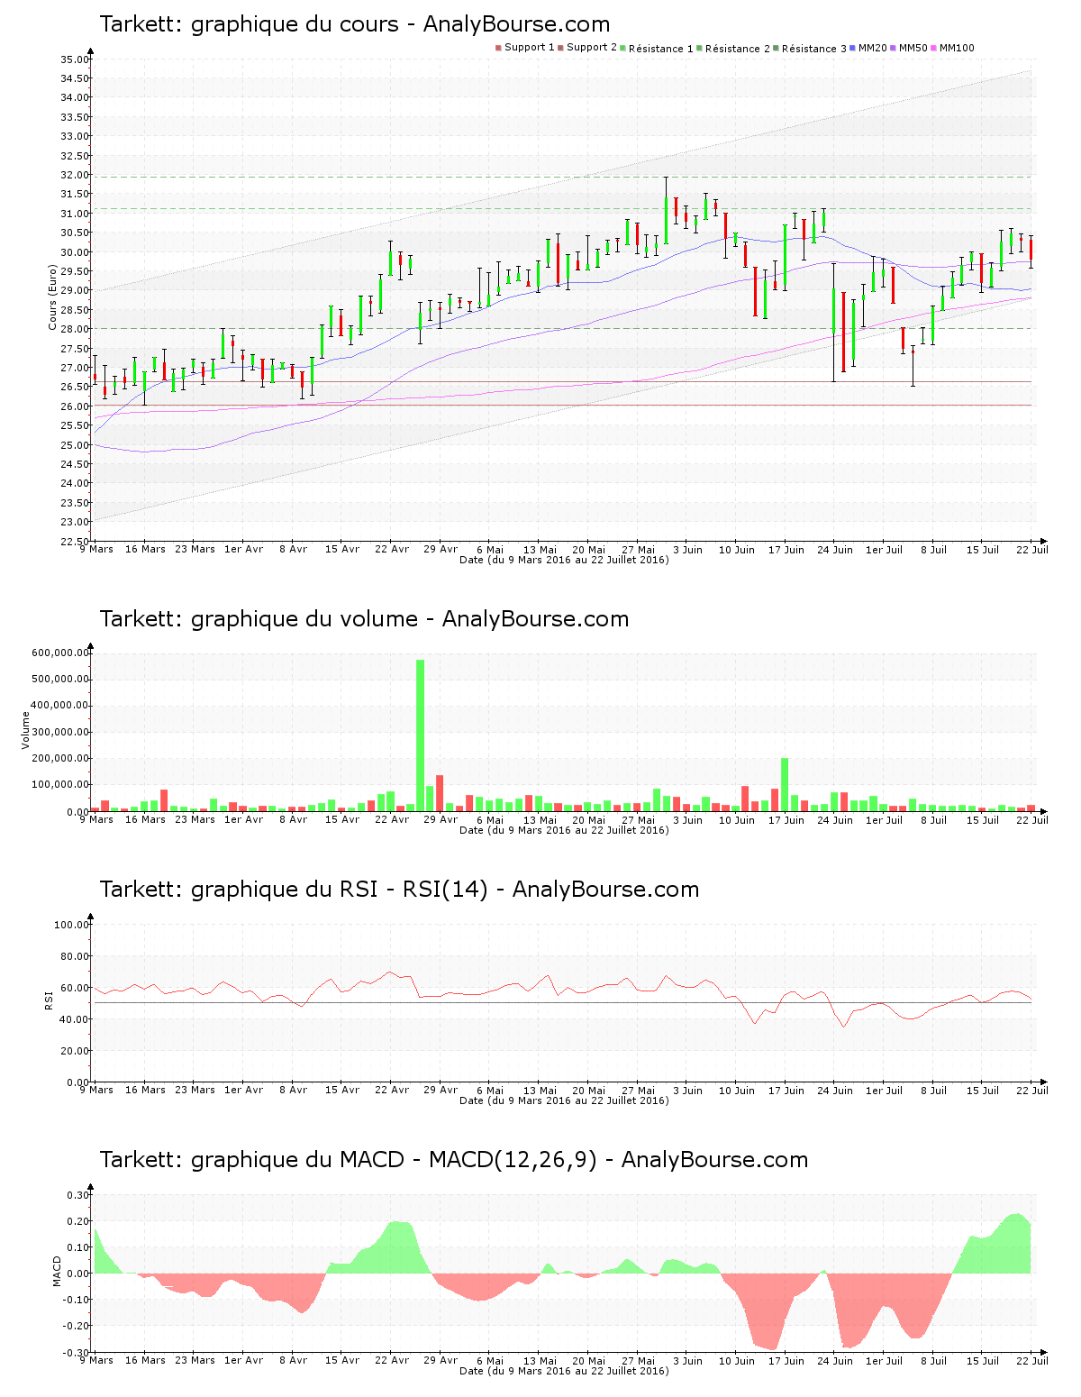Click the 'MACD' vertical axis label

58,1271
